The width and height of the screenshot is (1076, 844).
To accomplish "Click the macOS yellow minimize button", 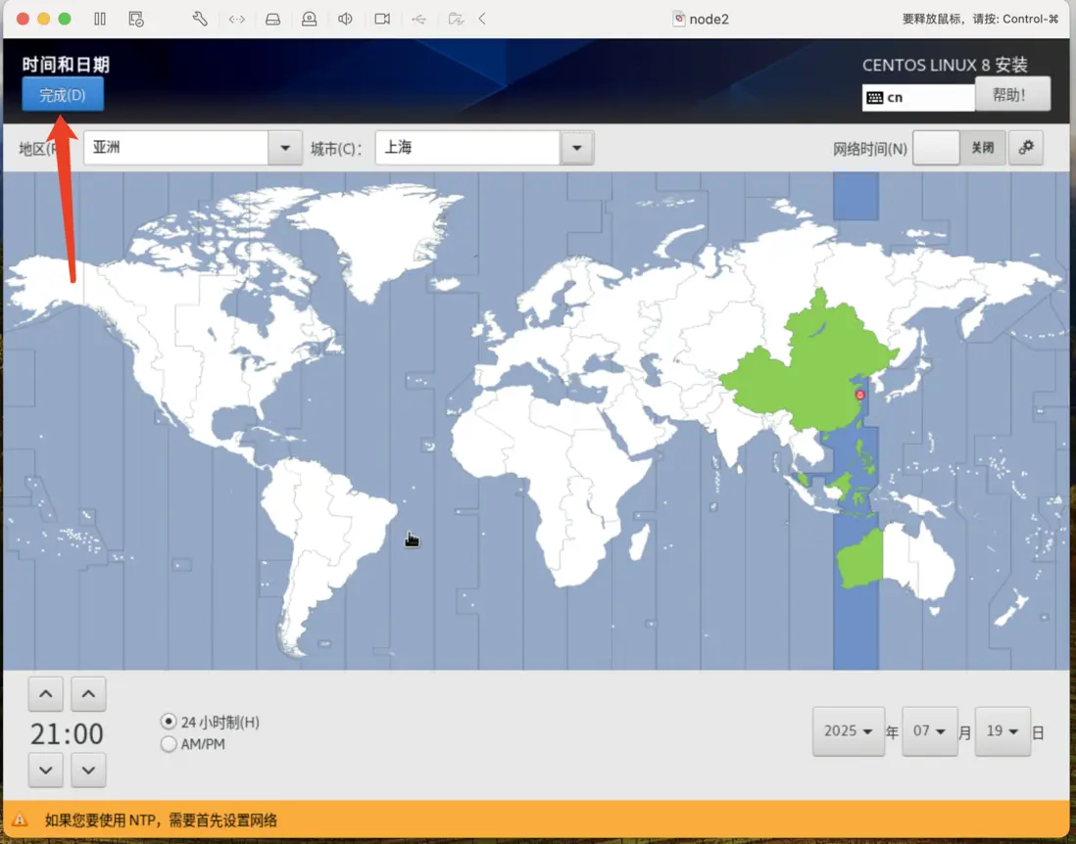I will pyautogui.click(x=44, y=19).
